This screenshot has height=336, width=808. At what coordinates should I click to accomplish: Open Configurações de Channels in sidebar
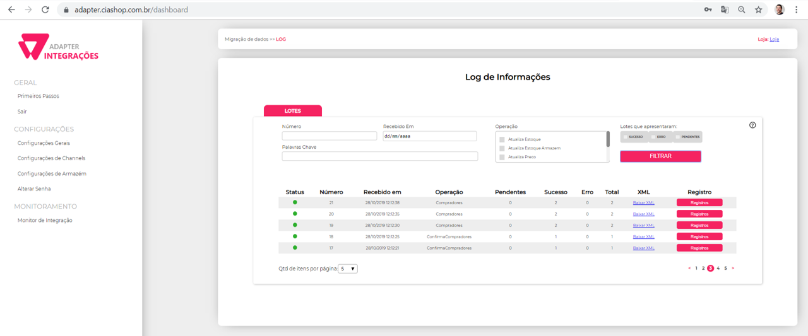tap(51, 158)
